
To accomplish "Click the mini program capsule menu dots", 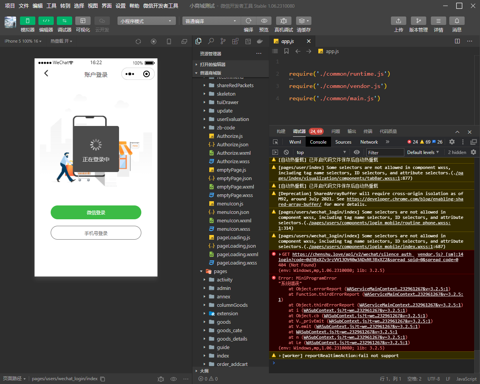I will click(x=130, y=74).
